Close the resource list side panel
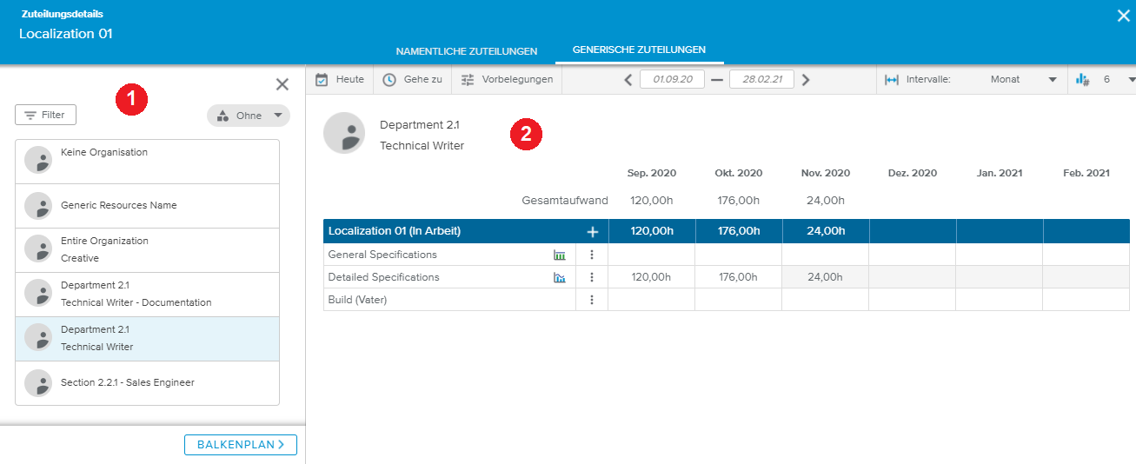 pyautogui.click(x=282, y=84)
